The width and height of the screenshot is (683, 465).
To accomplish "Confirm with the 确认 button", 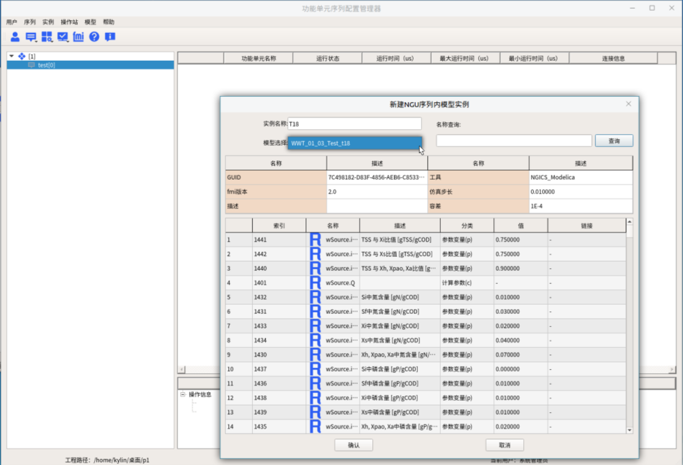I will coord(353,445).
